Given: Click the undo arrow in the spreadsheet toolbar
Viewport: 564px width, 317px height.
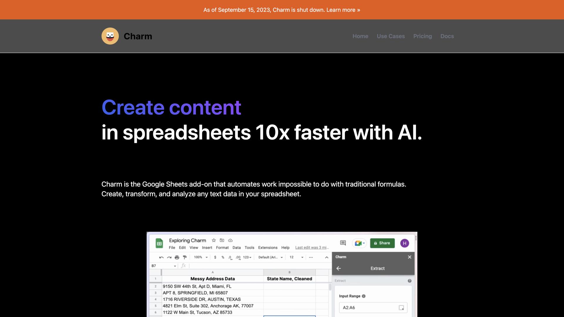Looking at the screenshot, I should (x=161, y=257).
